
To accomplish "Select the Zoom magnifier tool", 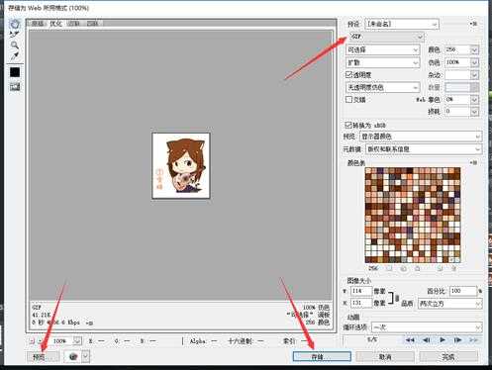I will pos(14,45).
